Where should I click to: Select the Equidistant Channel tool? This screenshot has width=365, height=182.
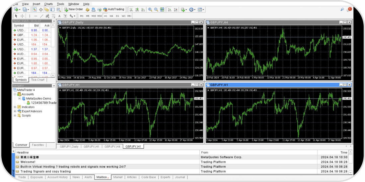coord(47,16)
